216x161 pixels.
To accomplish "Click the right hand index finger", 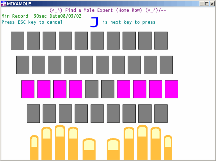I will [x=129, y=143].
